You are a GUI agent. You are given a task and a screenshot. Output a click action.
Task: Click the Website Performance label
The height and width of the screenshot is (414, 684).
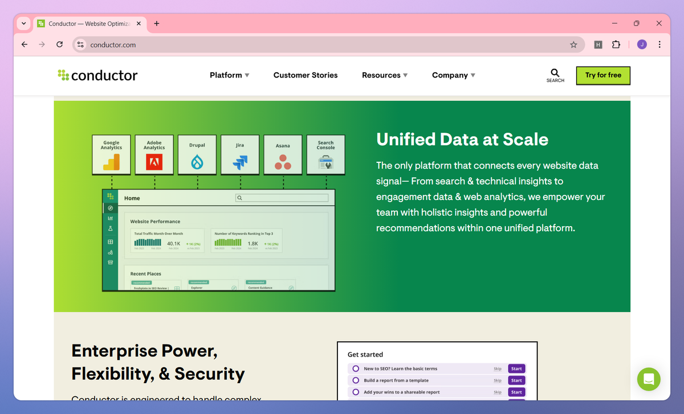point(155,222)
